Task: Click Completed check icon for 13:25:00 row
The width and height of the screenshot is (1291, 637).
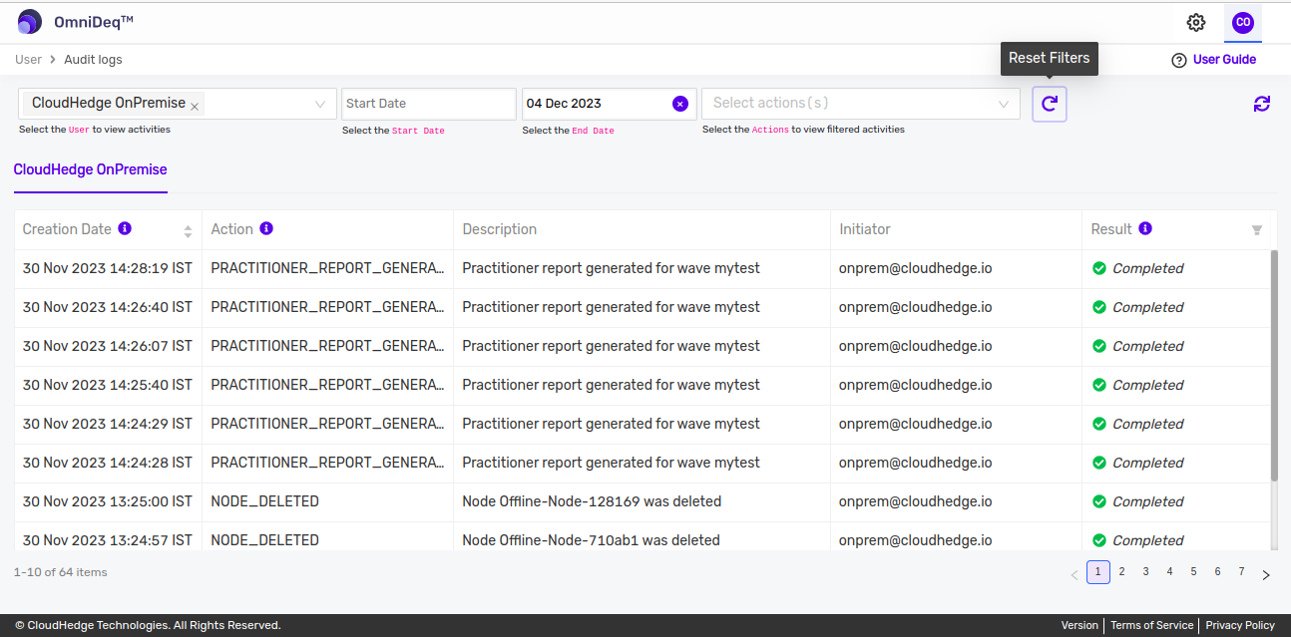Action: (x=1099, y=501)
